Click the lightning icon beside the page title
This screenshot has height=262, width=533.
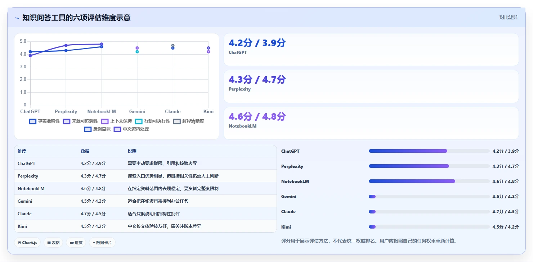[17, 18]
